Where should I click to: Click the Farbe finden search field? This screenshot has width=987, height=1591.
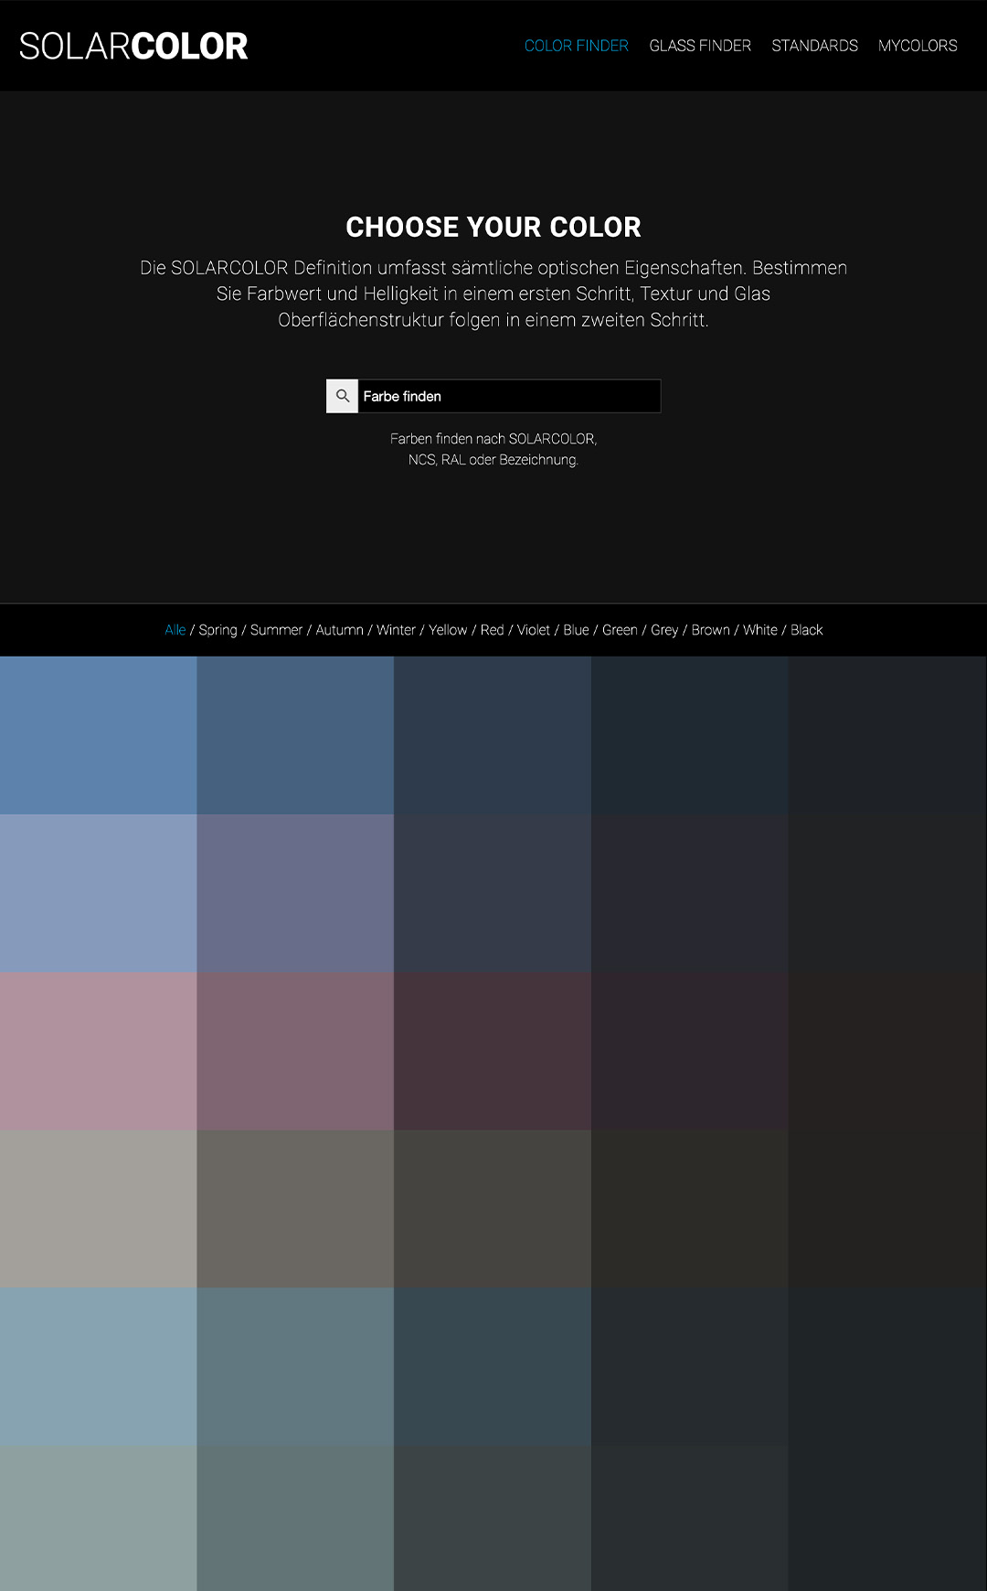[x=508, y=396]
